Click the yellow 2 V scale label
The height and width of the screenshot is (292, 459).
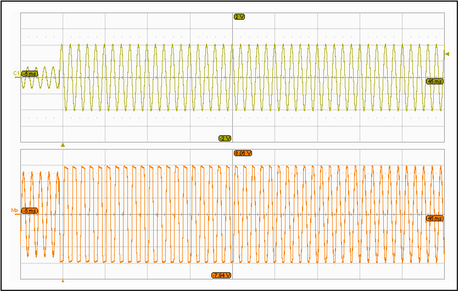coord(239,17)
